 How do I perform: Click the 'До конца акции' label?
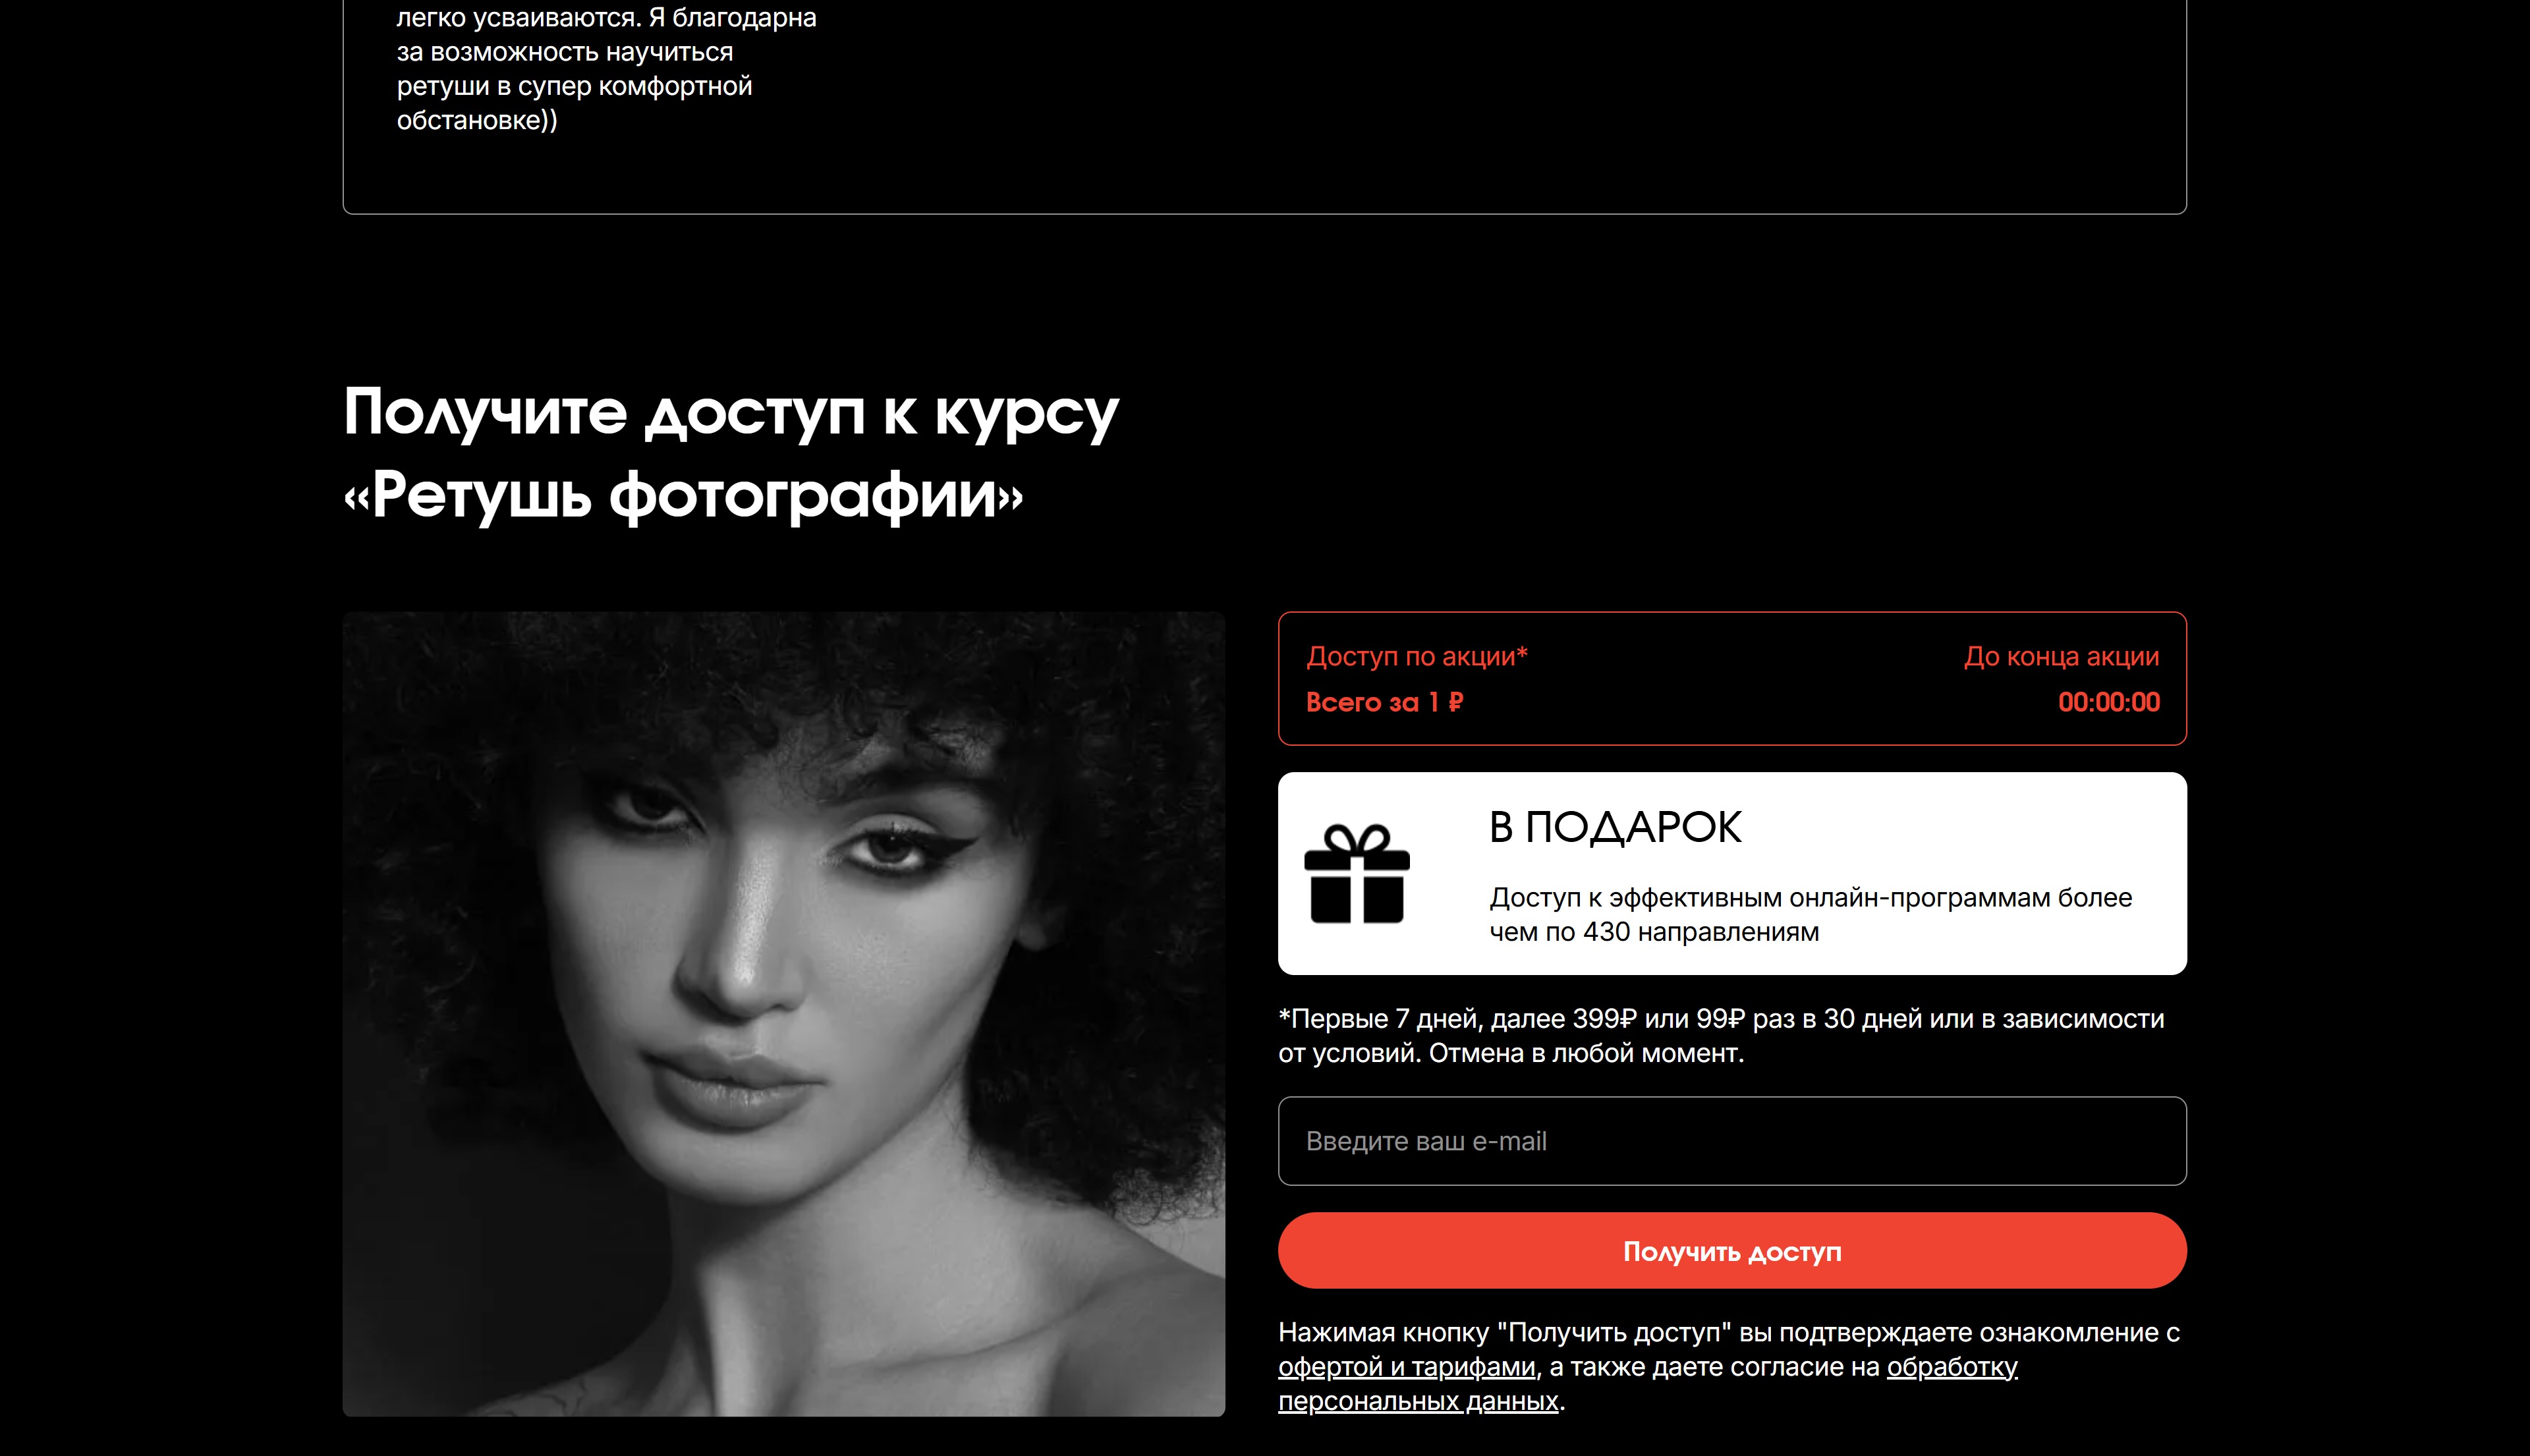[x=2061, y=656]
